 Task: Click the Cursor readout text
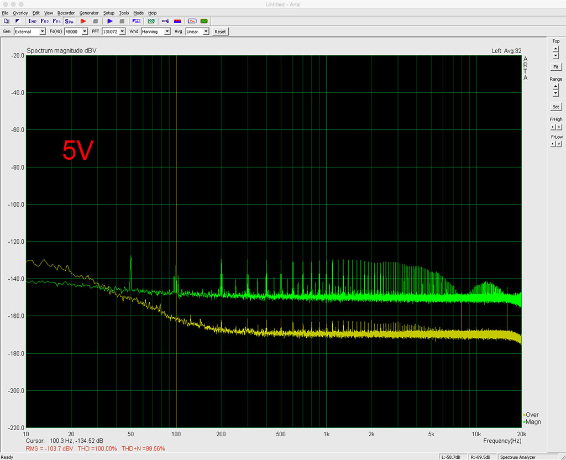pyautogui.click(x=65, y=441)
